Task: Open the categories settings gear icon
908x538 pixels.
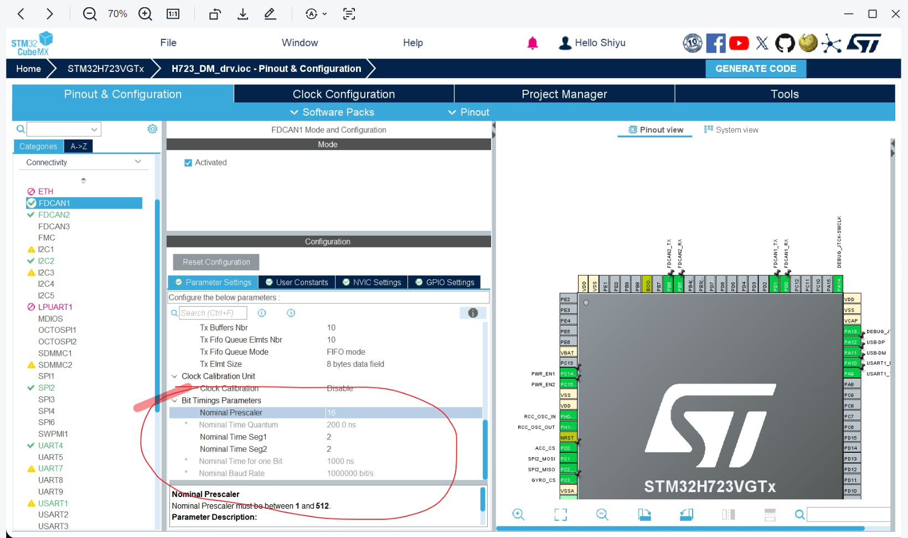Action: tap(152, 129)
